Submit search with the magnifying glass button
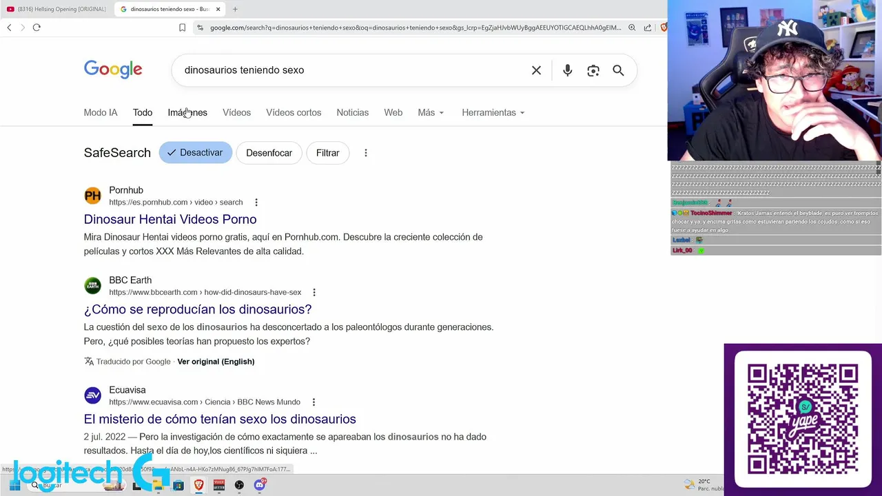The image size is (882, 496). pyautogui.click(x=618, y=70)
